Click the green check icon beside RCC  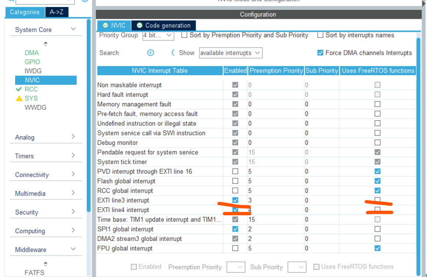[19, 89]
